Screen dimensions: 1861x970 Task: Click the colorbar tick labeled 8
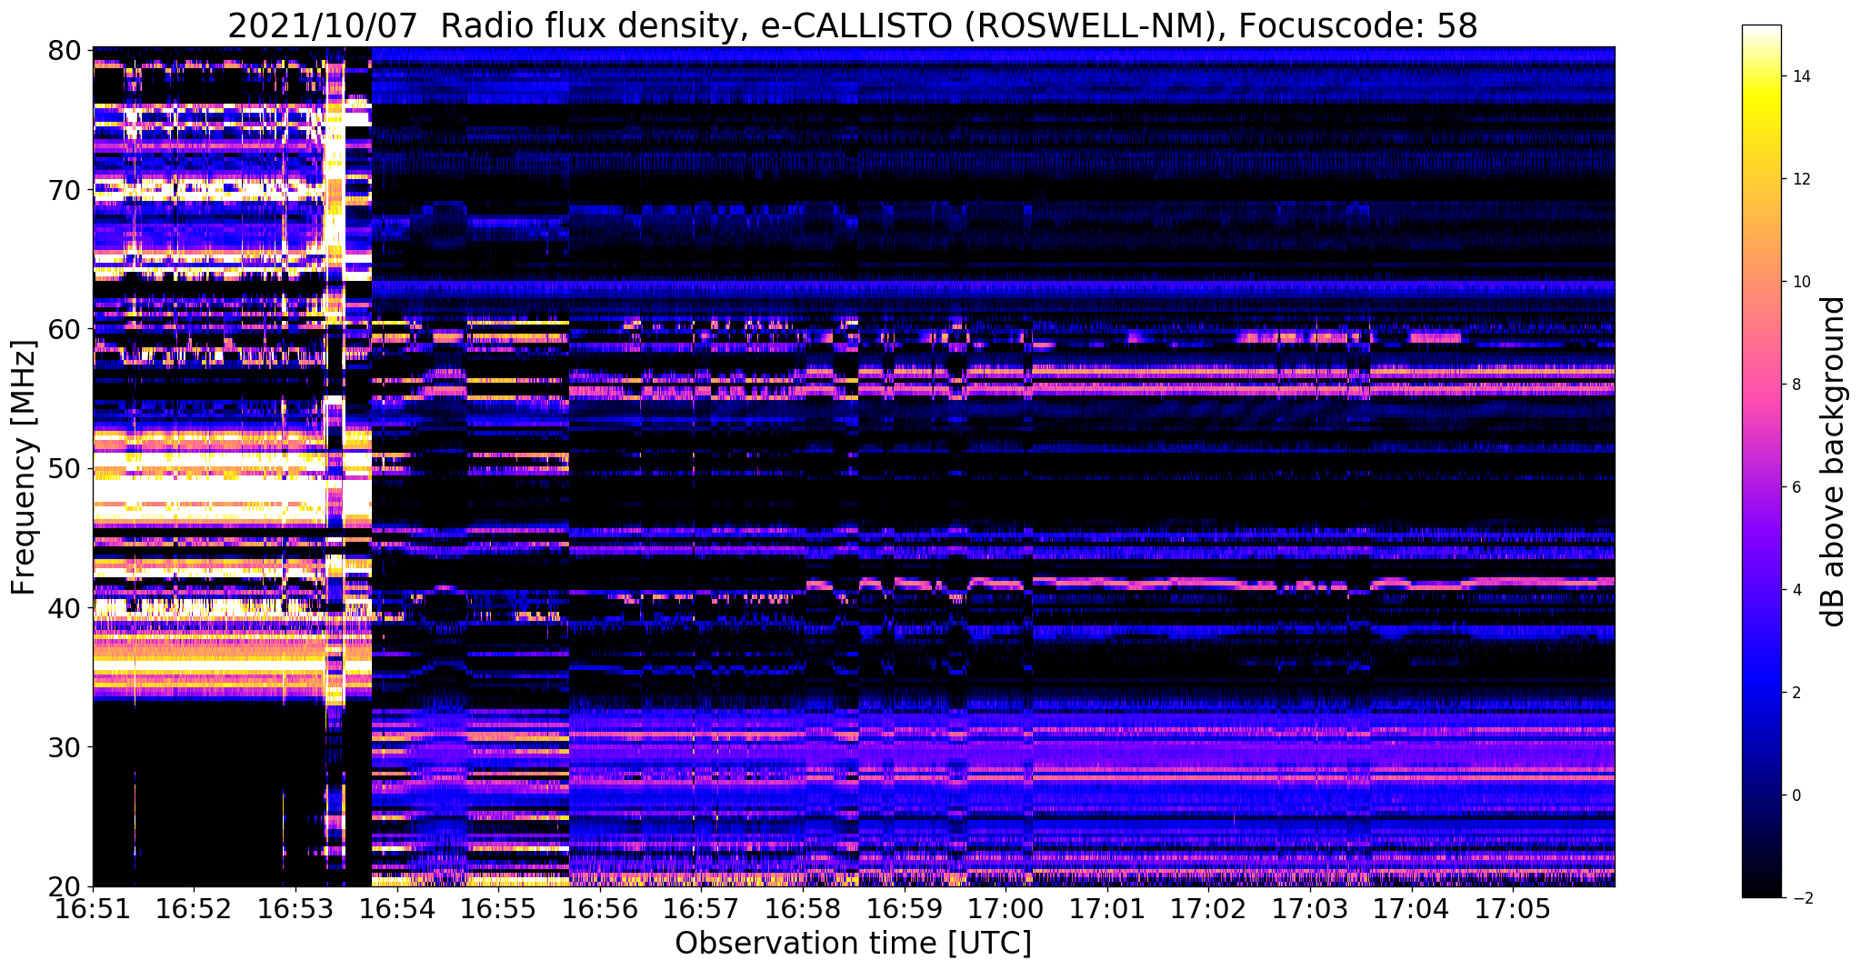click(1796, 385)
